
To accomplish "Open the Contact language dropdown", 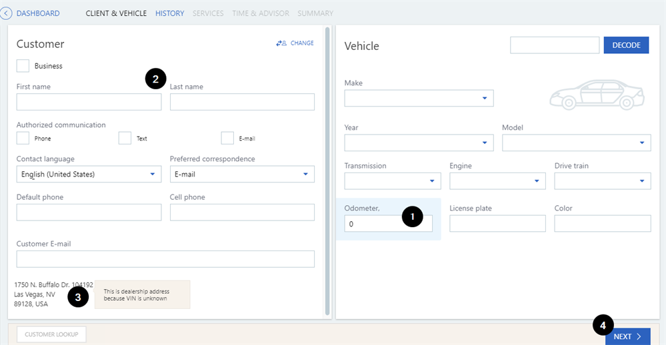I will pos(89,174).
